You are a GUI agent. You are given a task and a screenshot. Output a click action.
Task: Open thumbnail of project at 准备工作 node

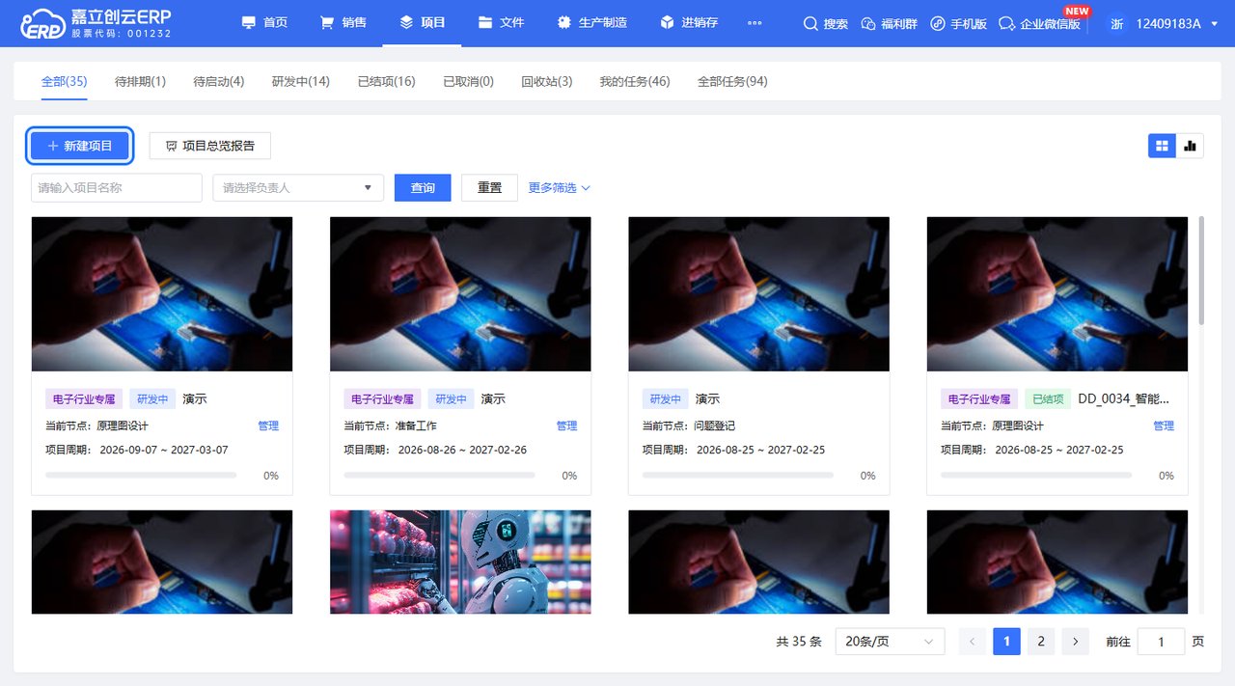tap(460, 294)
